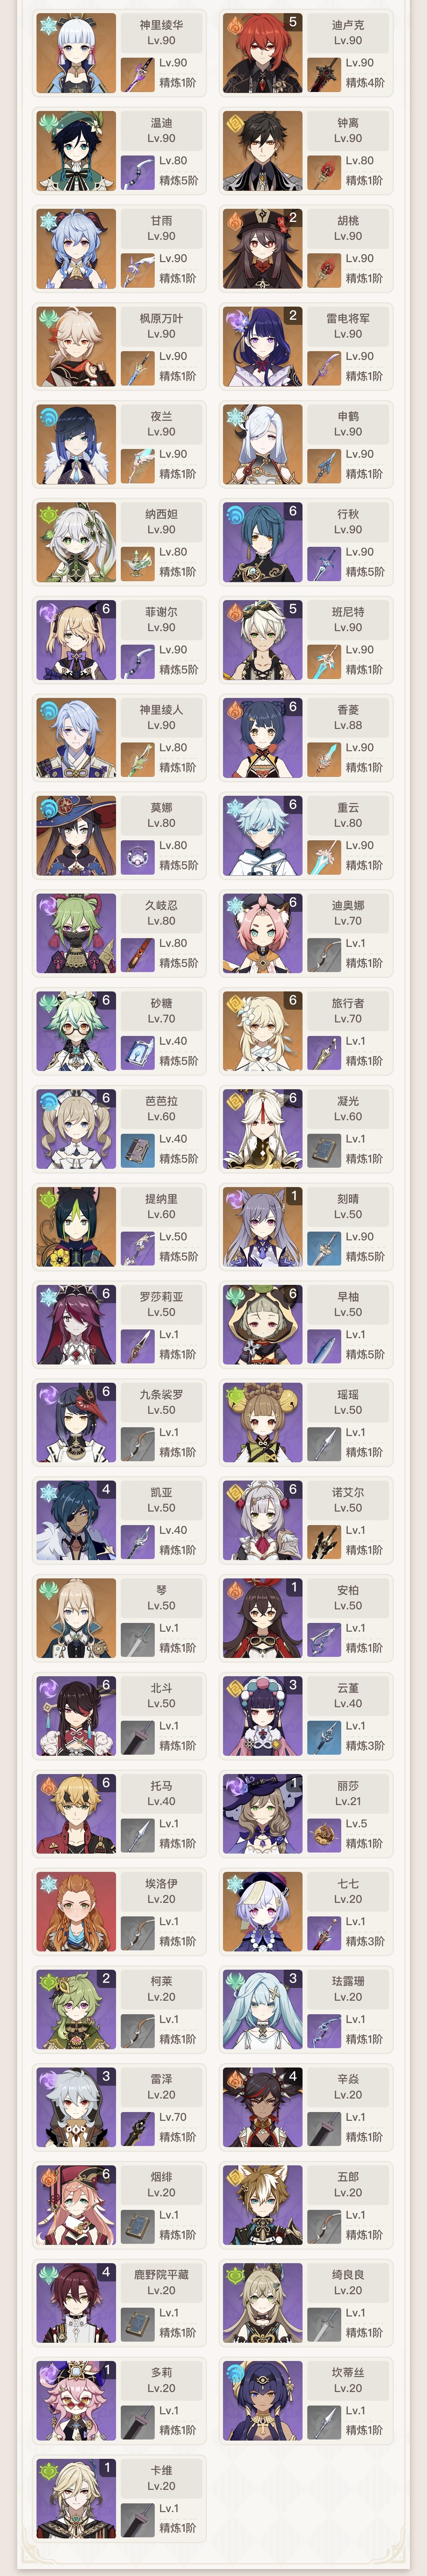Select 雷电将军's character card name
Image resolution: width=427 pixels, height=2576 pixels.
[348, 318]
